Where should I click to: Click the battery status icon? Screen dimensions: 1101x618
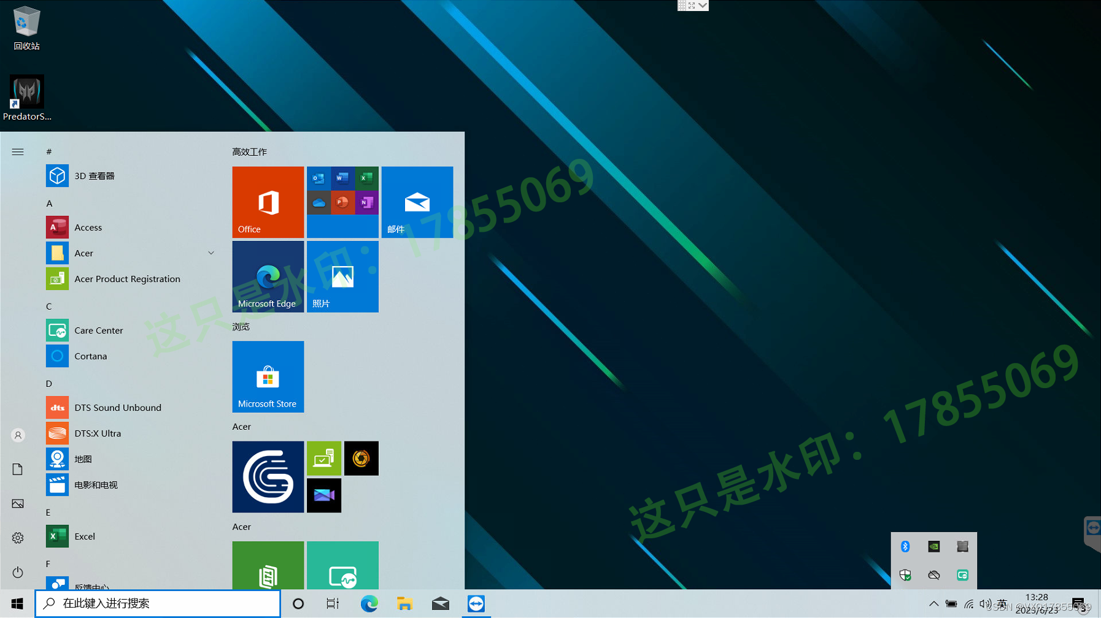point(951,604)
